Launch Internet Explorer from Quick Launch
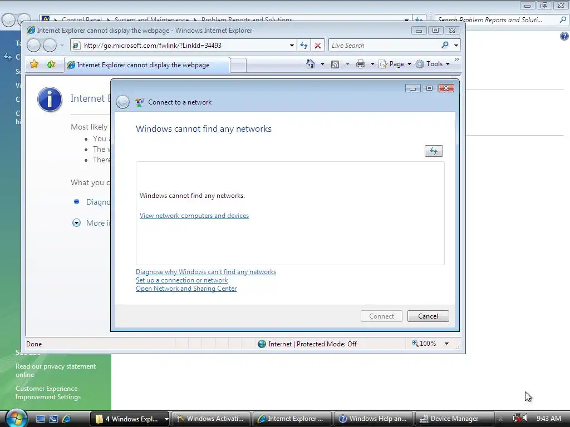The image size is (570, 427). [67, 419]
